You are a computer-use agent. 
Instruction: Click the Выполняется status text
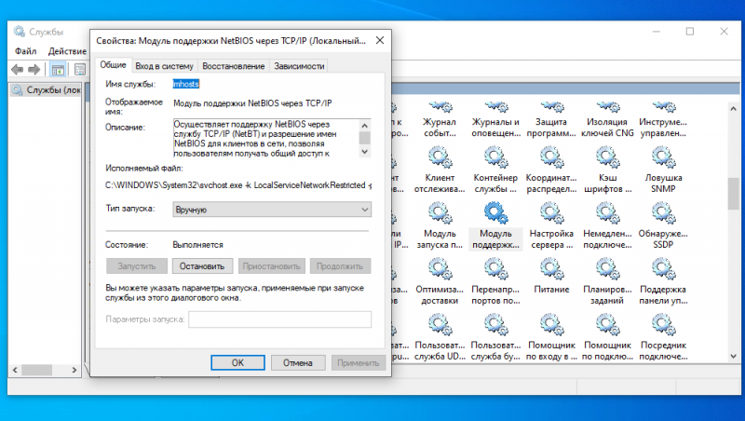(197, 245)
